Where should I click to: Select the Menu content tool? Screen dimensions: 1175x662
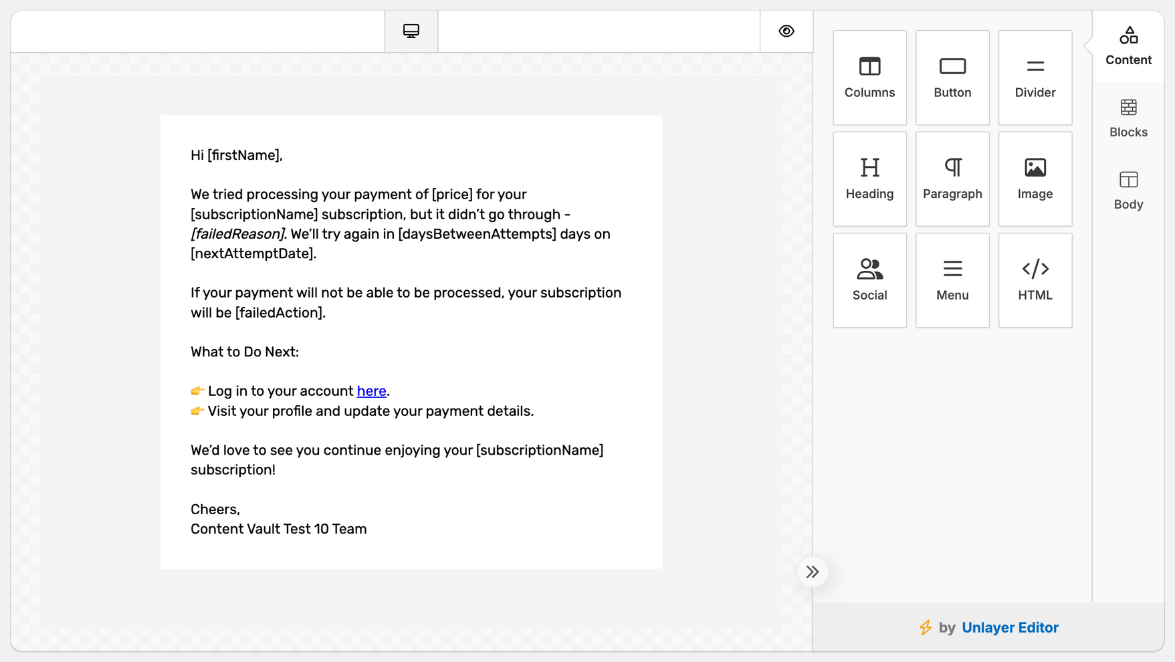pyautogui.click(x=952, y=280)
